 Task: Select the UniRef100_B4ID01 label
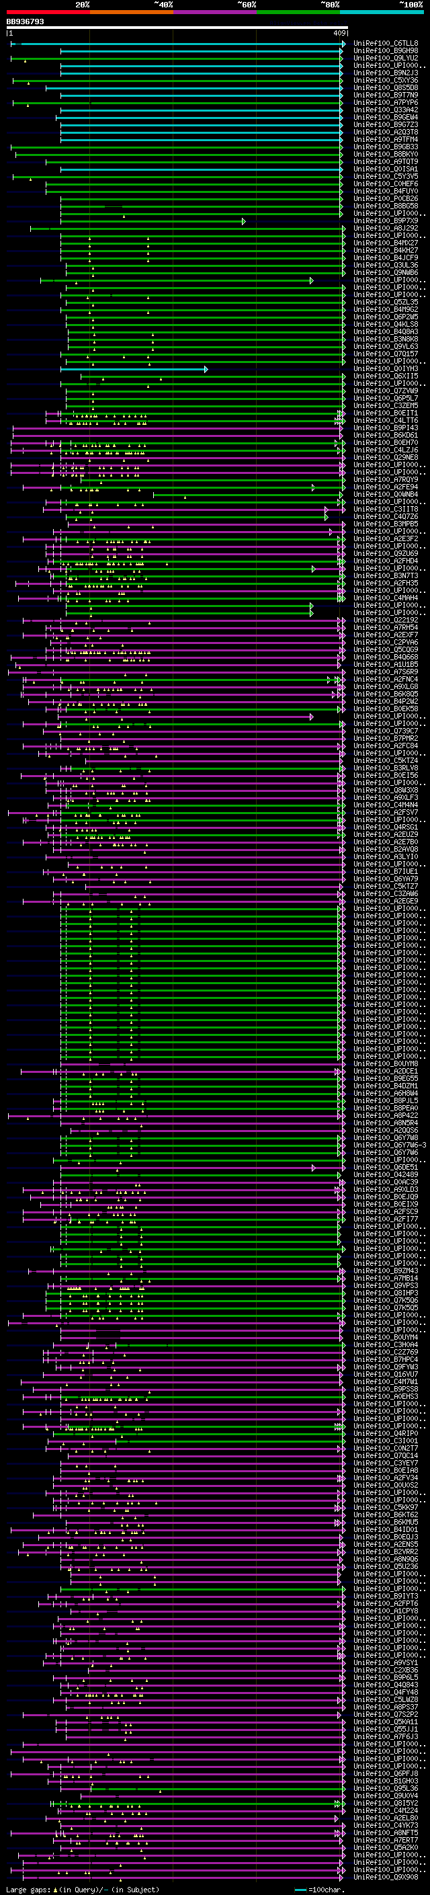[386, 1530]
